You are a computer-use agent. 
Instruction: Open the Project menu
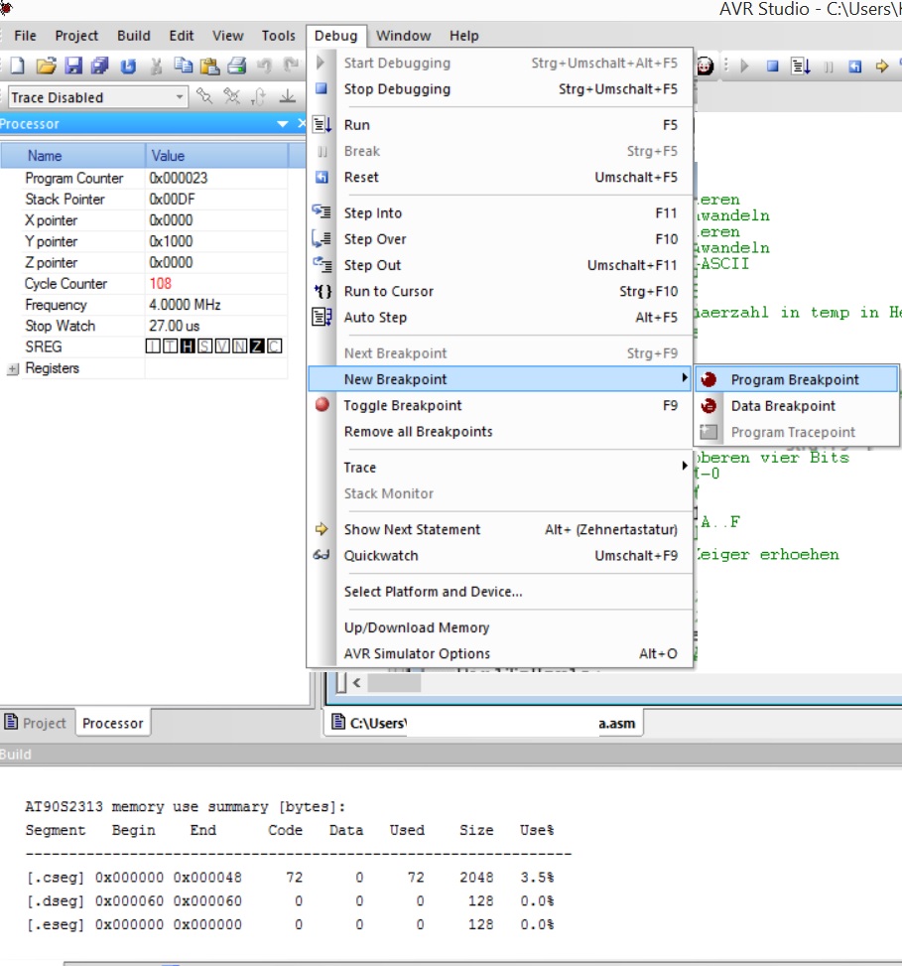(76, 36)
